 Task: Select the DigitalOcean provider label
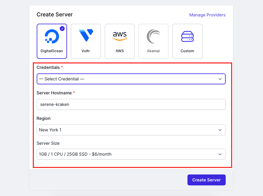[52, 51]
